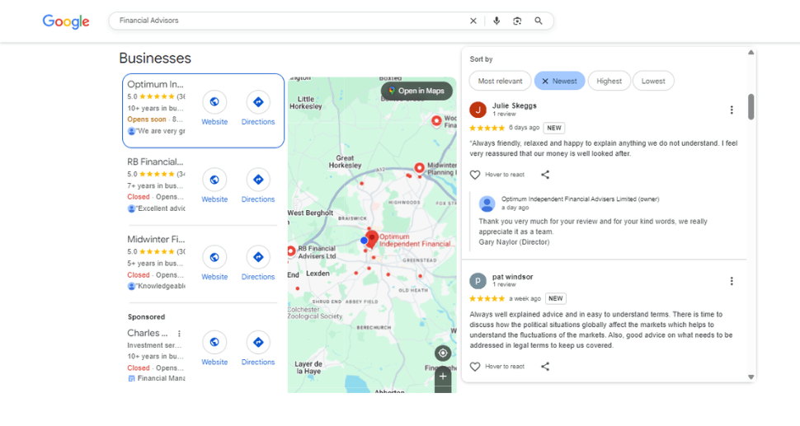
Task: Select the Optimum In... business card
Action: coord(203,110)
